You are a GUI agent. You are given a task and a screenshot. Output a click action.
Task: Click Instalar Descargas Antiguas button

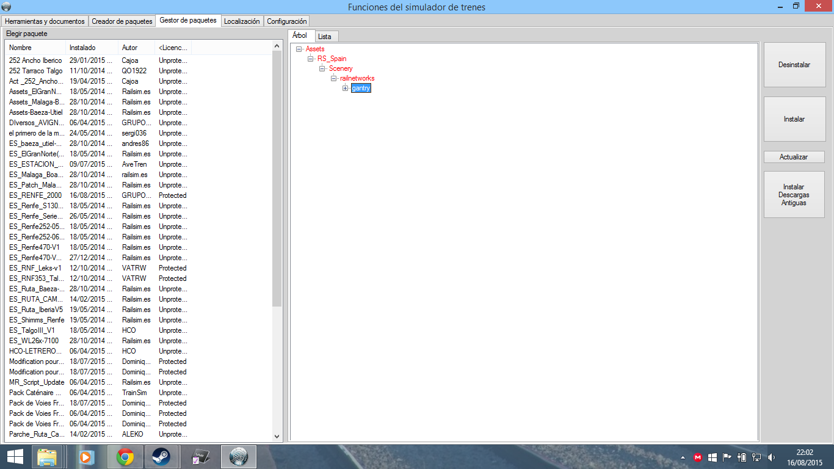[x=794, y=195]
